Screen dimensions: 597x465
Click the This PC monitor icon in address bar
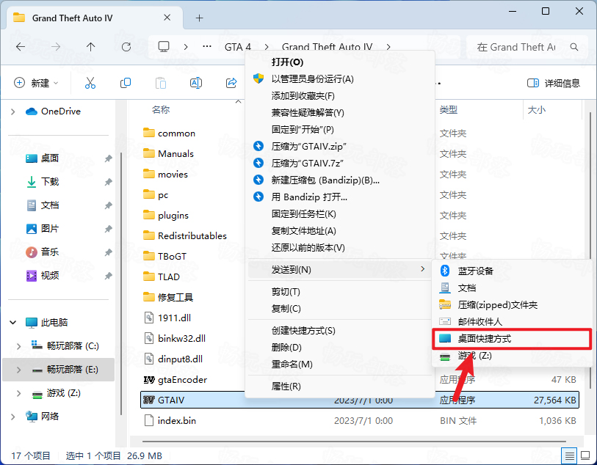click(x=164, y=47)
